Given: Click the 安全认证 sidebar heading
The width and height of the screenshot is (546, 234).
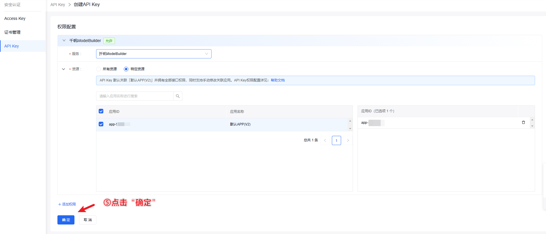Looking at the screenshot, I should [x=12, y=5].
